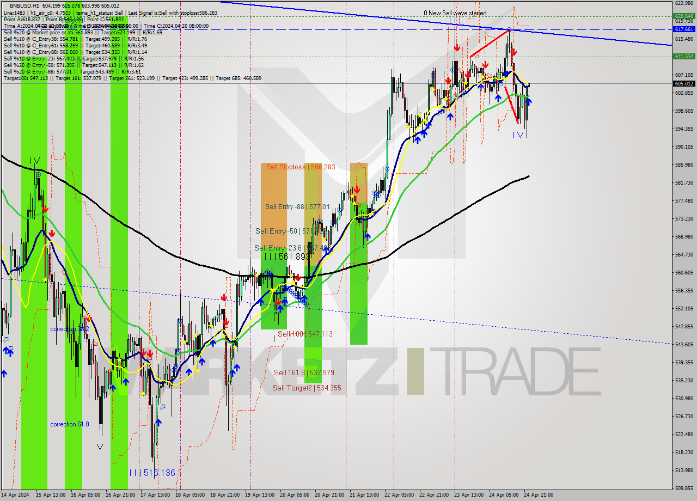Click the '16 Apr 21:00' time axis label

point(120,496)
